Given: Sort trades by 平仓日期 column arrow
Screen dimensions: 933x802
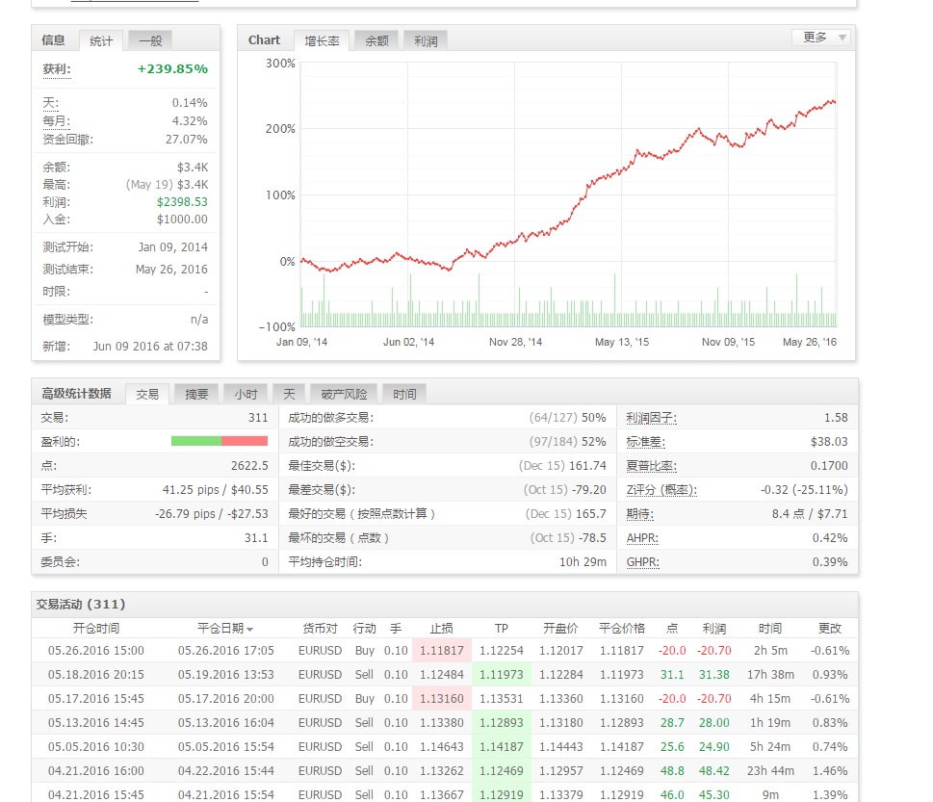Looking at the screenshot, I should pyautogui.click(x=250, y=629).
